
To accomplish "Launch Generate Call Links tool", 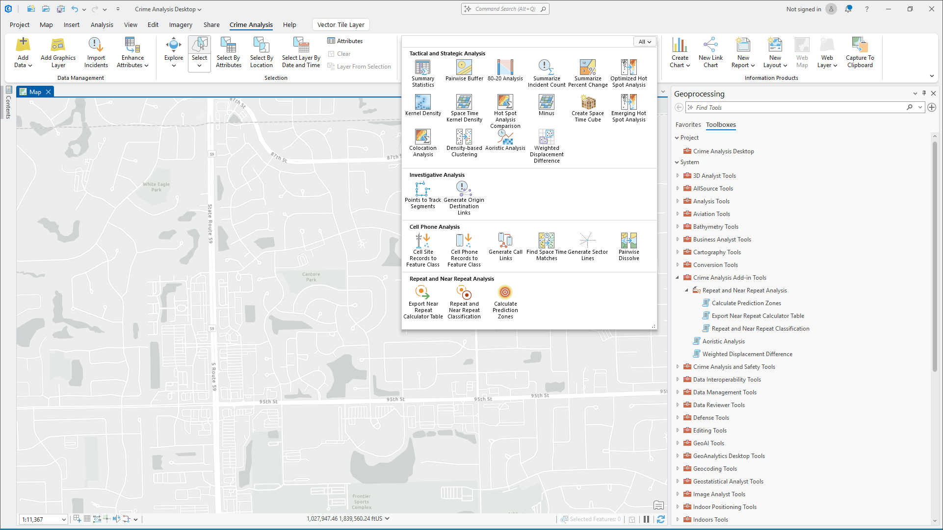I will [505, 247].
